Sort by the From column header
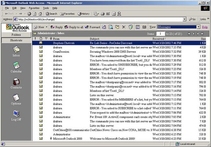Viewport: 211px width, 147px height. (x=56, y=39)
